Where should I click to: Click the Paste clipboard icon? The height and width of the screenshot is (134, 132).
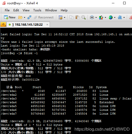coord(78,17)
